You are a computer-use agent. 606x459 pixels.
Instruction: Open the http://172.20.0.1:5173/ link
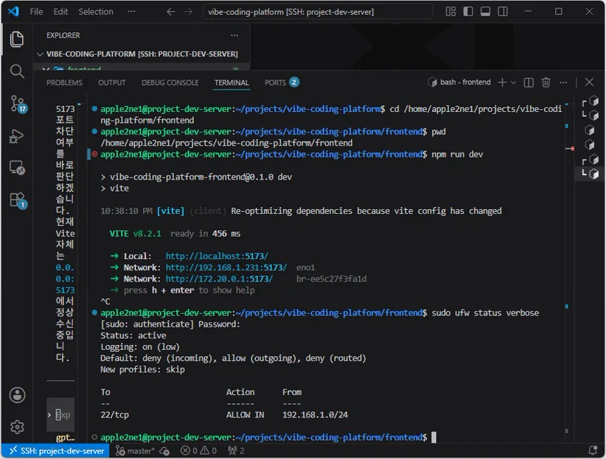point(218,278)
